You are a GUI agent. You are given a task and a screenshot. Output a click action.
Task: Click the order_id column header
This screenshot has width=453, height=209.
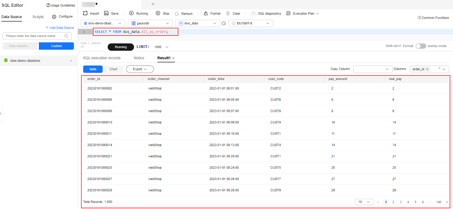coord(94,79)
